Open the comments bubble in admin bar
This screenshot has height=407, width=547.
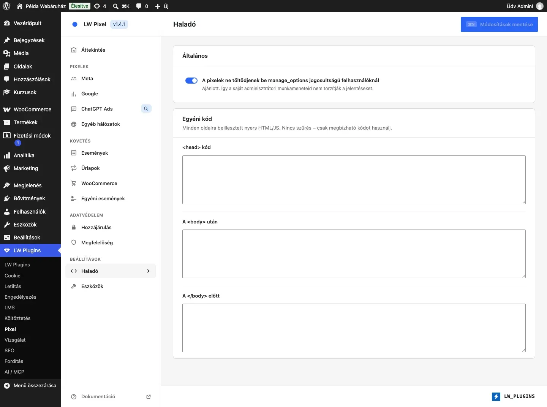click(x=142, y=6)
